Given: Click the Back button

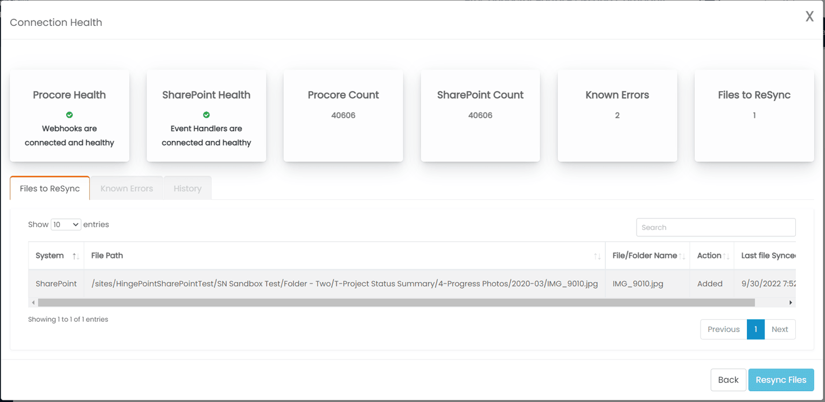Looking at the screenshot, I should point(728,379).
